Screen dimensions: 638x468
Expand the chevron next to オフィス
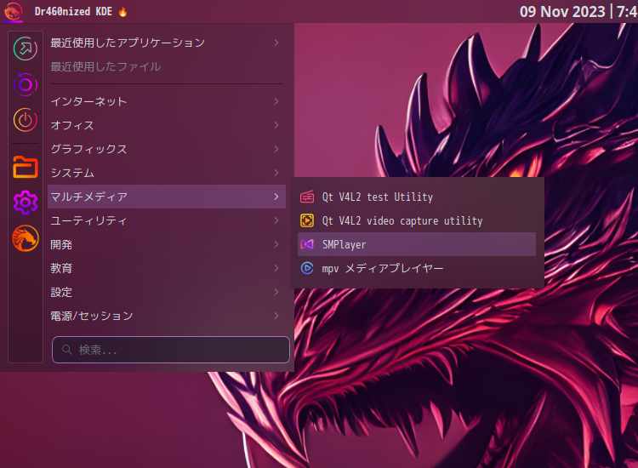[x=276, y=125]
